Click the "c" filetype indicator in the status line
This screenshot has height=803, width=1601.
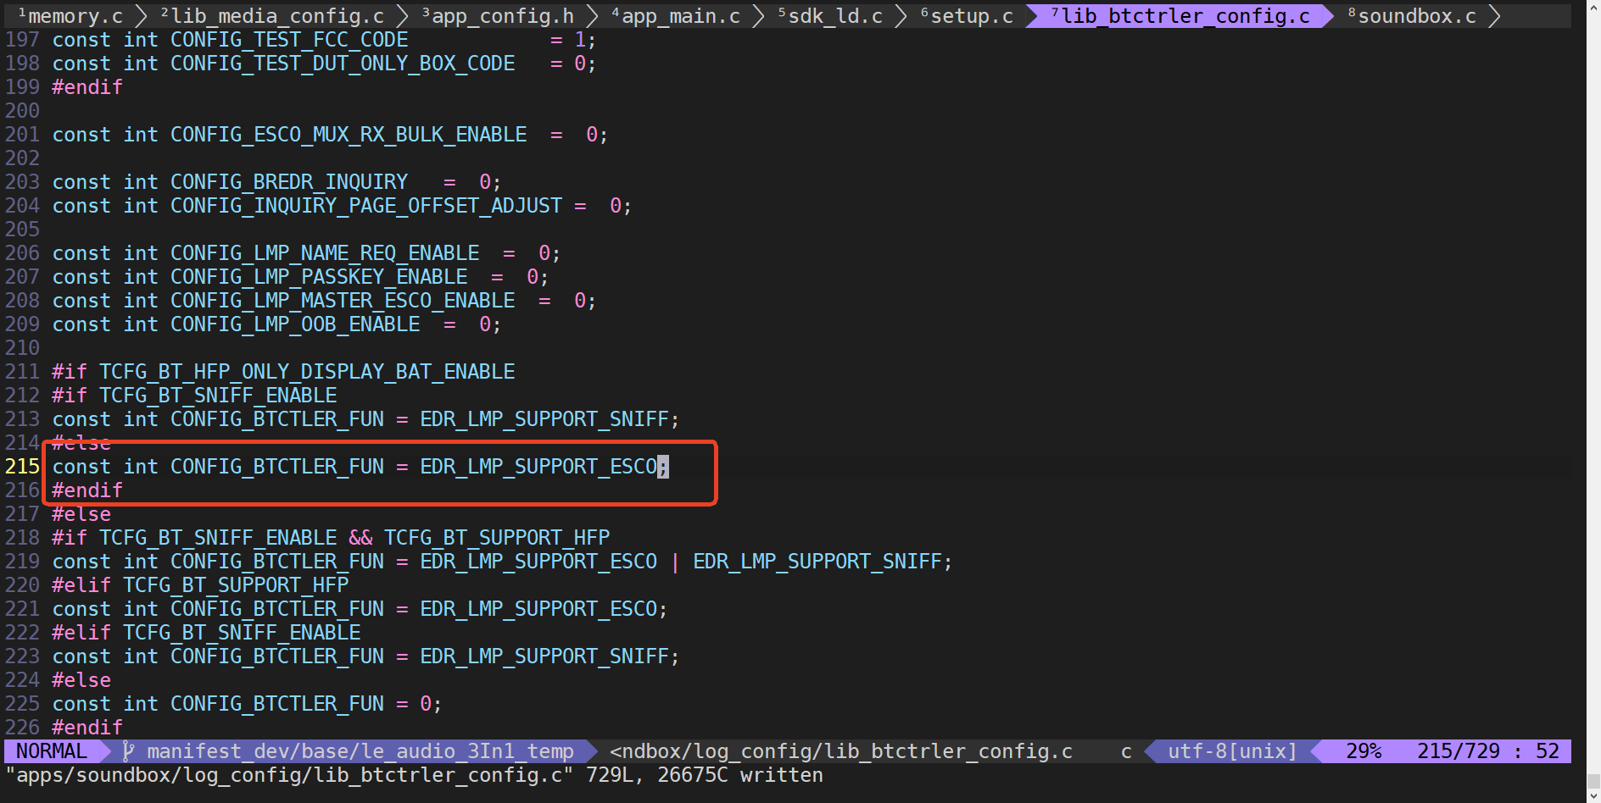click(1126, 751)
